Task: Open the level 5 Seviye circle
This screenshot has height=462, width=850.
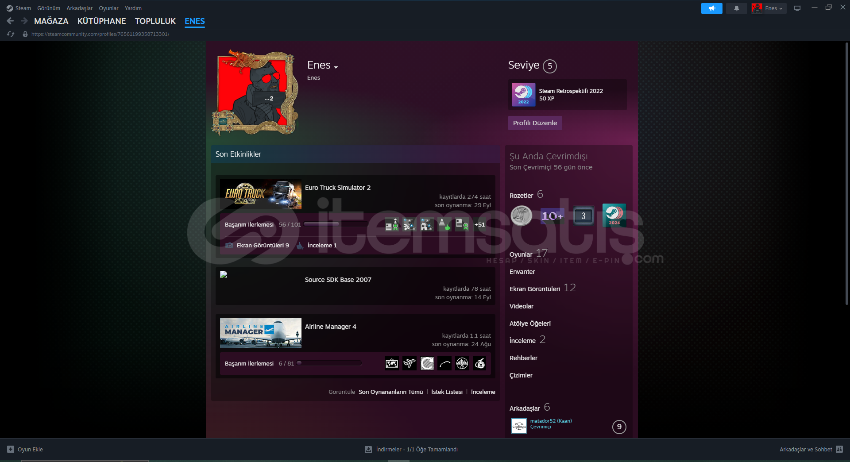Action: click(x=550, y=66)
